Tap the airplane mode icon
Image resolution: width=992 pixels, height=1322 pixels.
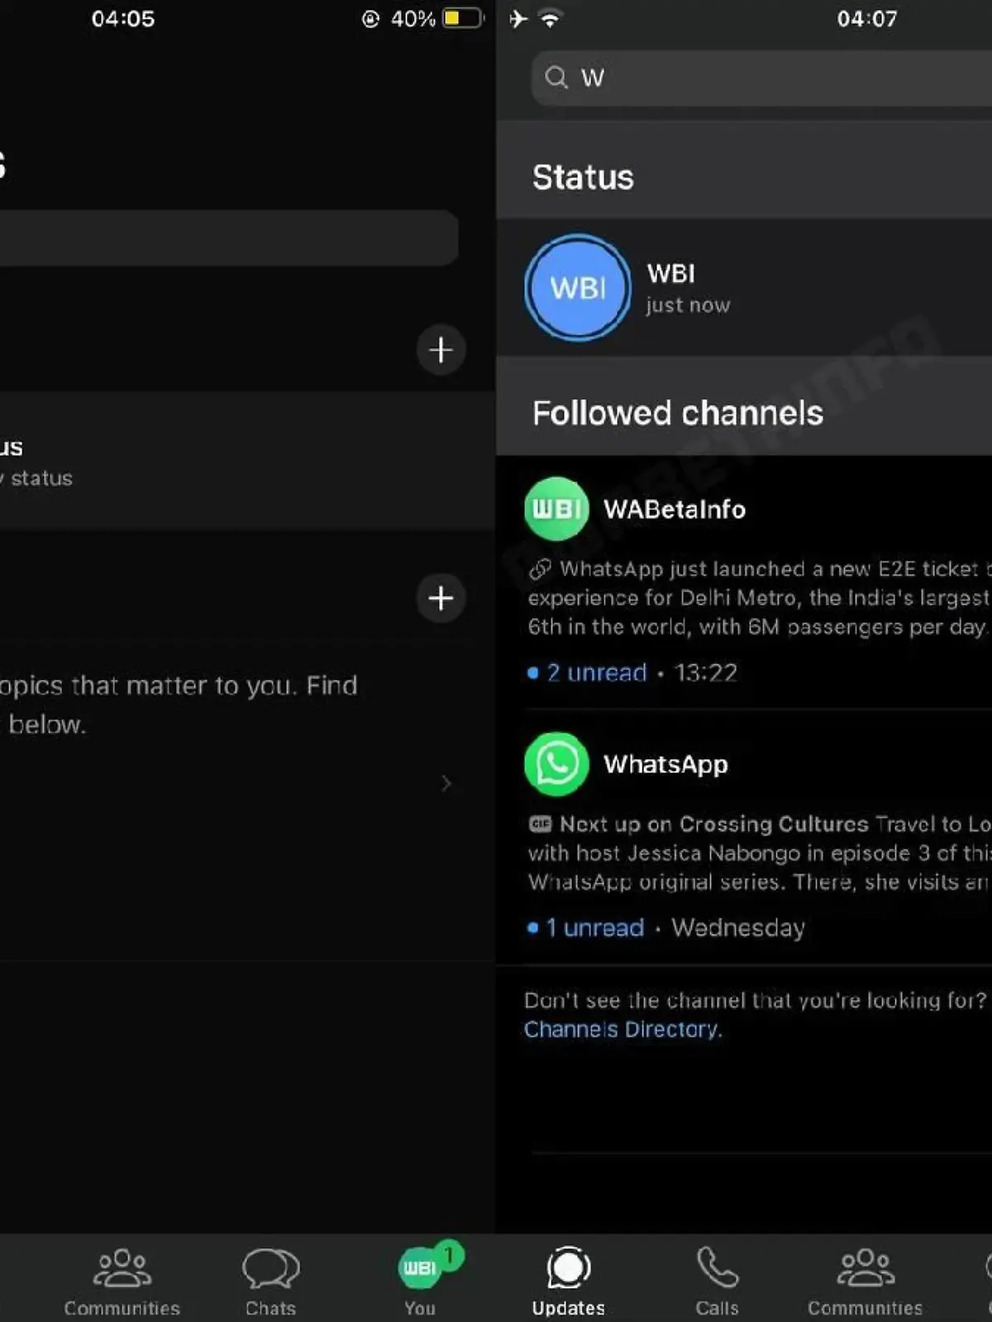coord(518,18)
